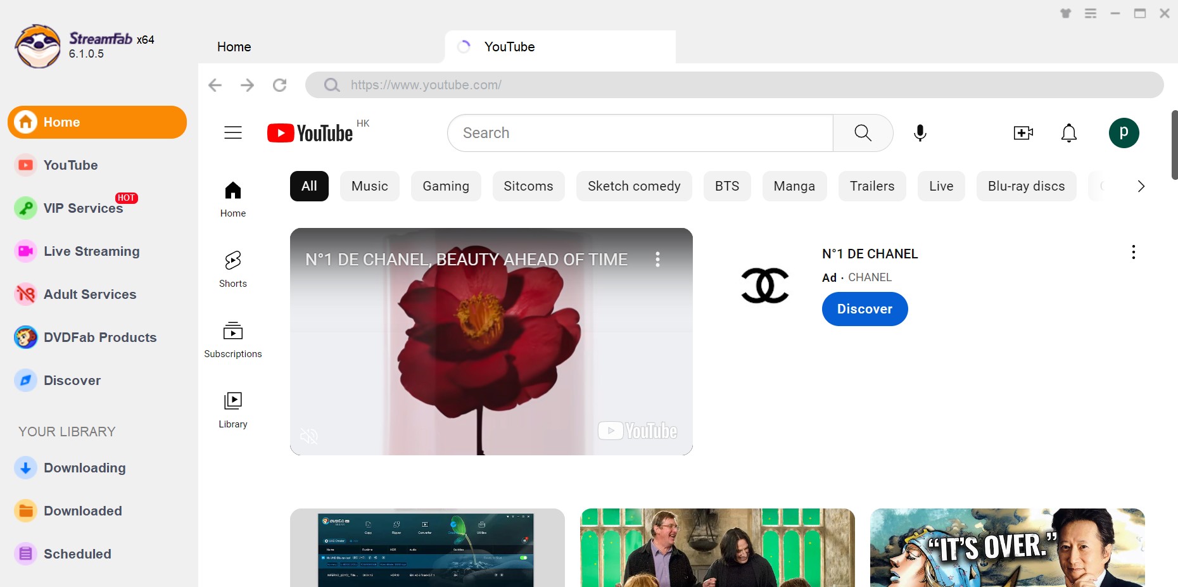Open the Downloaded library section
Viewport: 1178px width, 587px height.
(96, 511)
